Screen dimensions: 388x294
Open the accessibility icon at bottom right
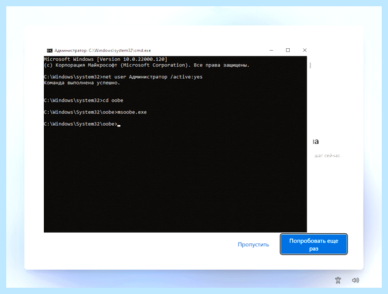338,280
